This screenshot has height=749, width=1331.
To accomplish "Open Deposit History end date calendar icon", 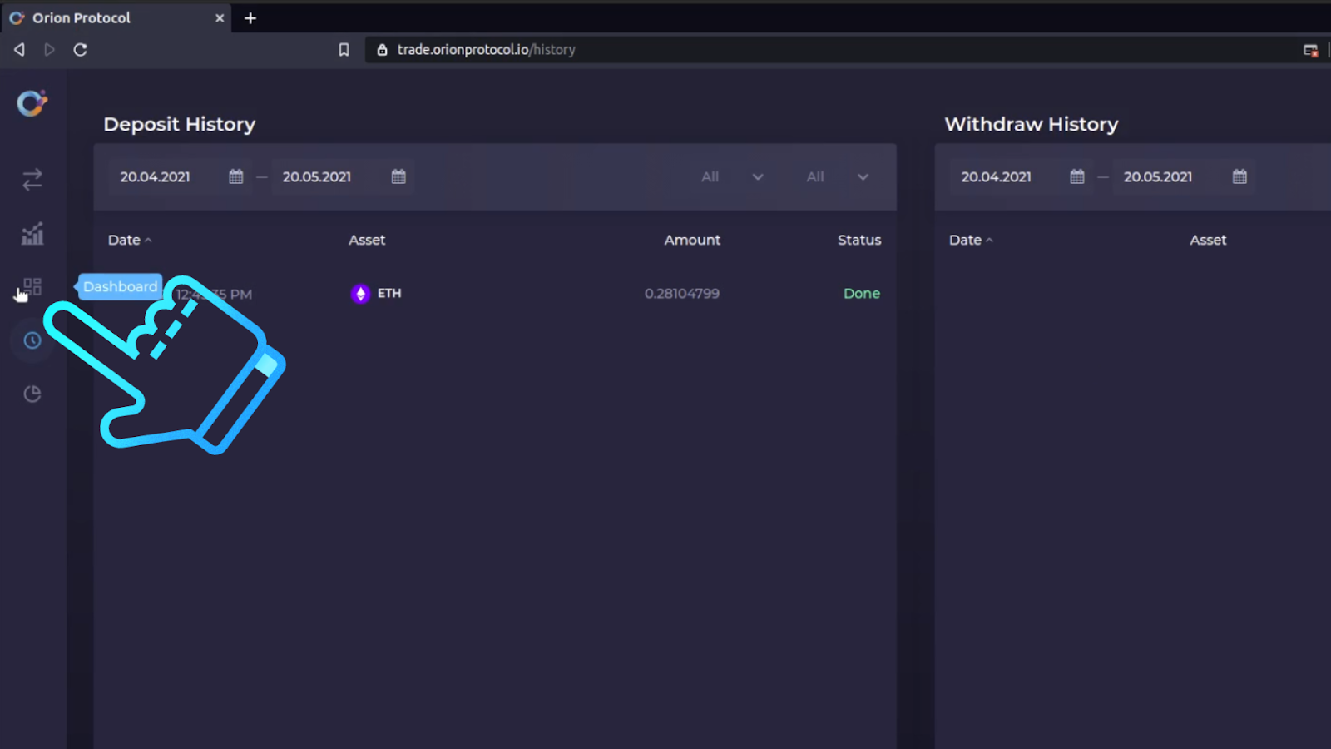I will (x=398, y=176).
